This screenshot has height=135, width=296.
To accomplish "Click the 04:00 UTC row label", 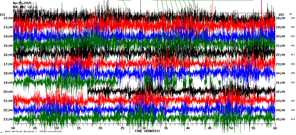I will pyautogui.click(x=280, y=110).
